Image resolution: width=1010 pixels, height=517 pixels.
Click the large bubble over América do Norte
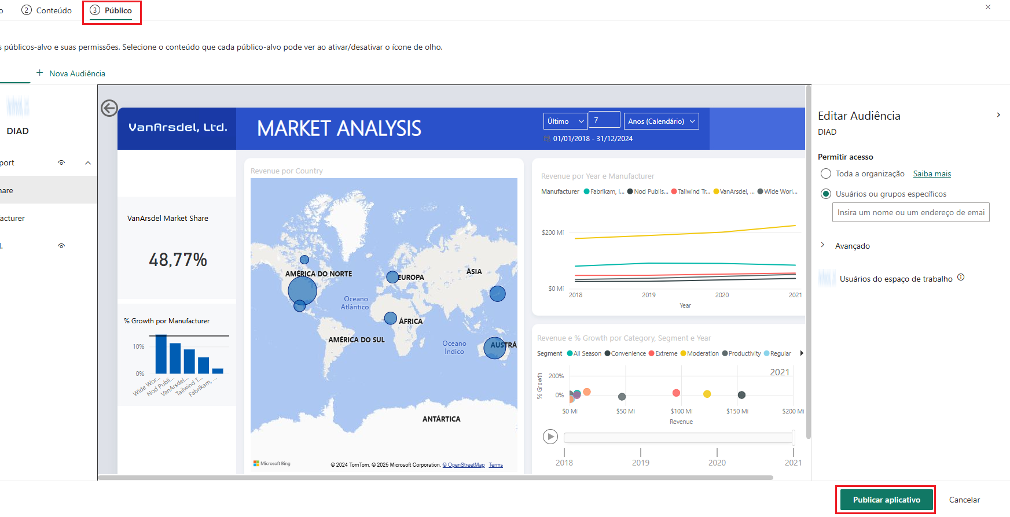coord(302,290)
